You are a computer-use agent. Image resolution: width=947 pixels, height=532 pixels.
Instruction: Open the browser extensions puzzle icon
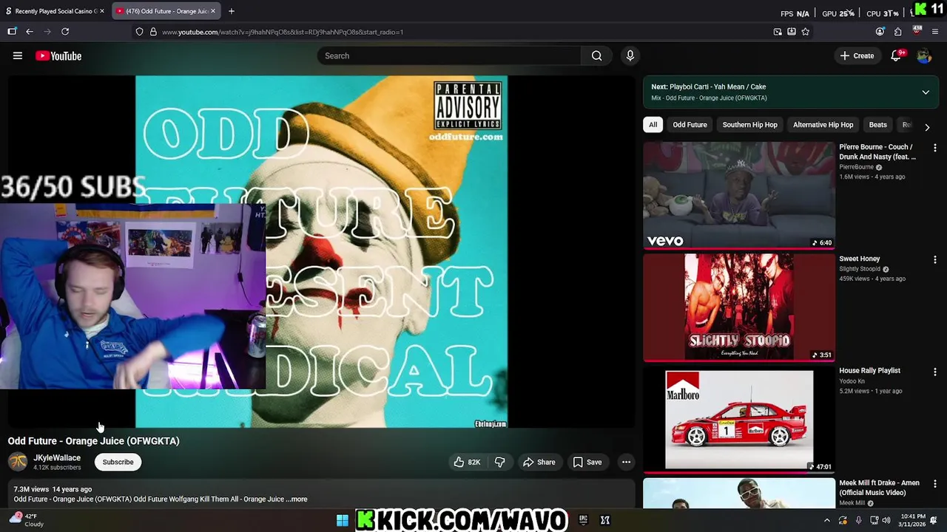coord(897,32)
